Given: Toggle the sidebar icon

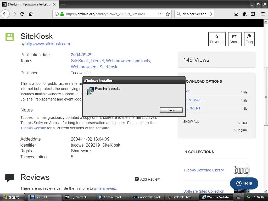Looking at the screenshot, I should (253, 14).
